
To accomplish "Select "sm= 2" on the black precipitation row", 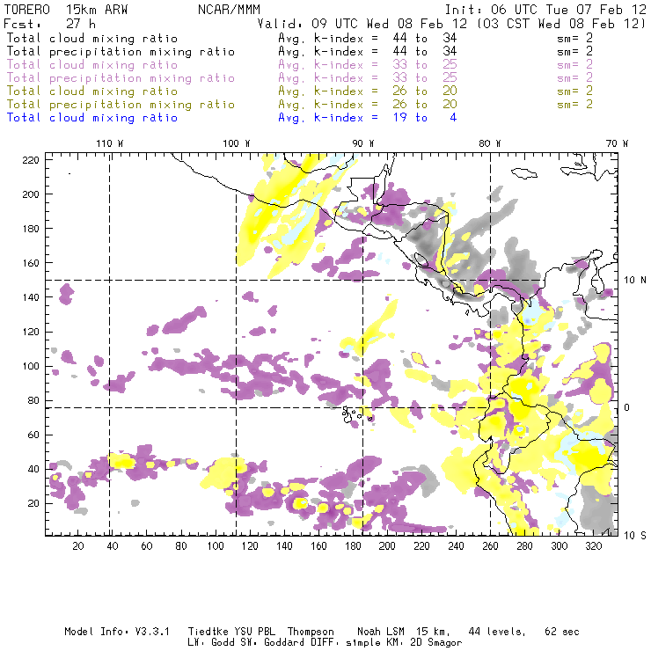I will coord(574,52).
